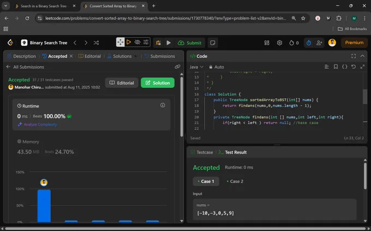Image resolution: width=371 pixels, height=231 pixels.
Task: Click the green Solution button
Action: tap(158, 83)
